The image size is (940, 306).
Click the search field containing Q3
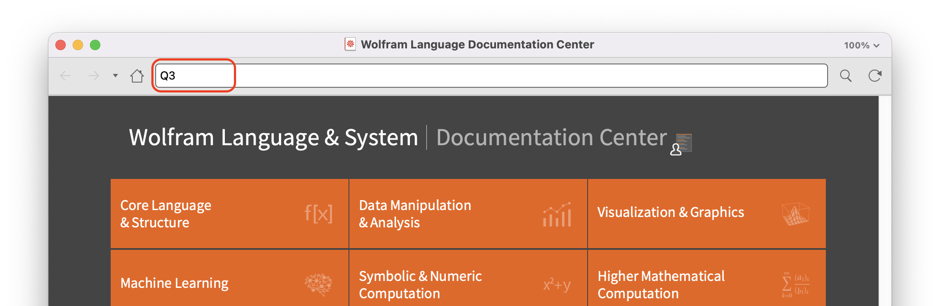[491, 76]
